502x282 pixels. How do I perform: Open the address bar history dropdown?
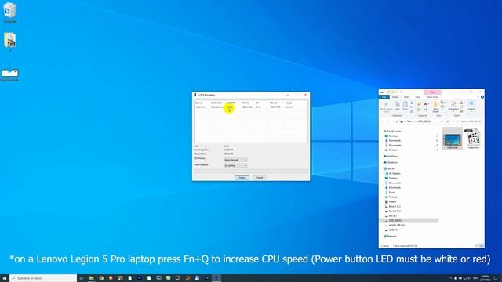[x=442, y=121]
